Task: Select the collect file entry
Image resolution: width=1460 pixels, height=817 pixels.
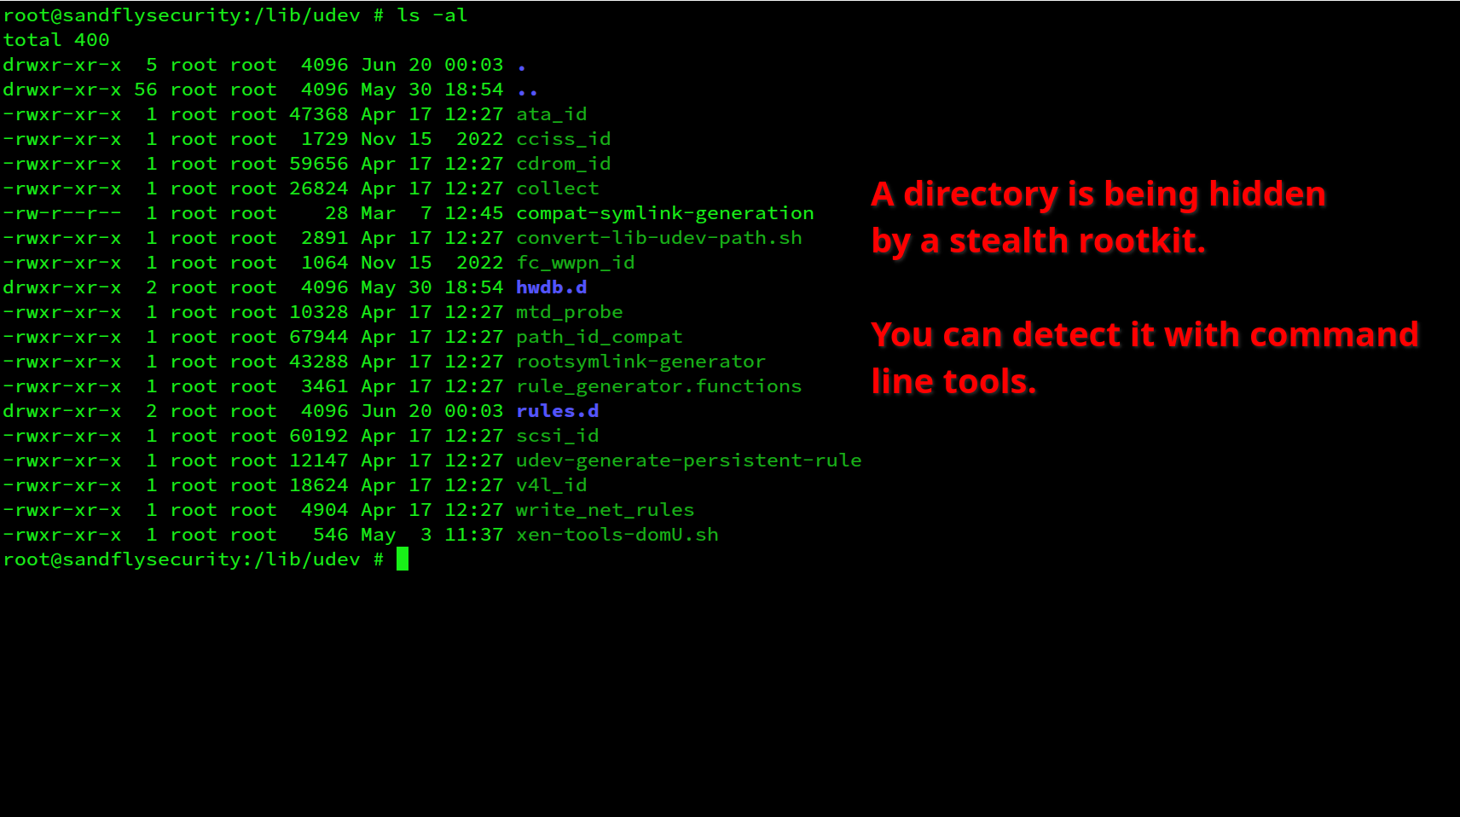Action: click(556, 188)
